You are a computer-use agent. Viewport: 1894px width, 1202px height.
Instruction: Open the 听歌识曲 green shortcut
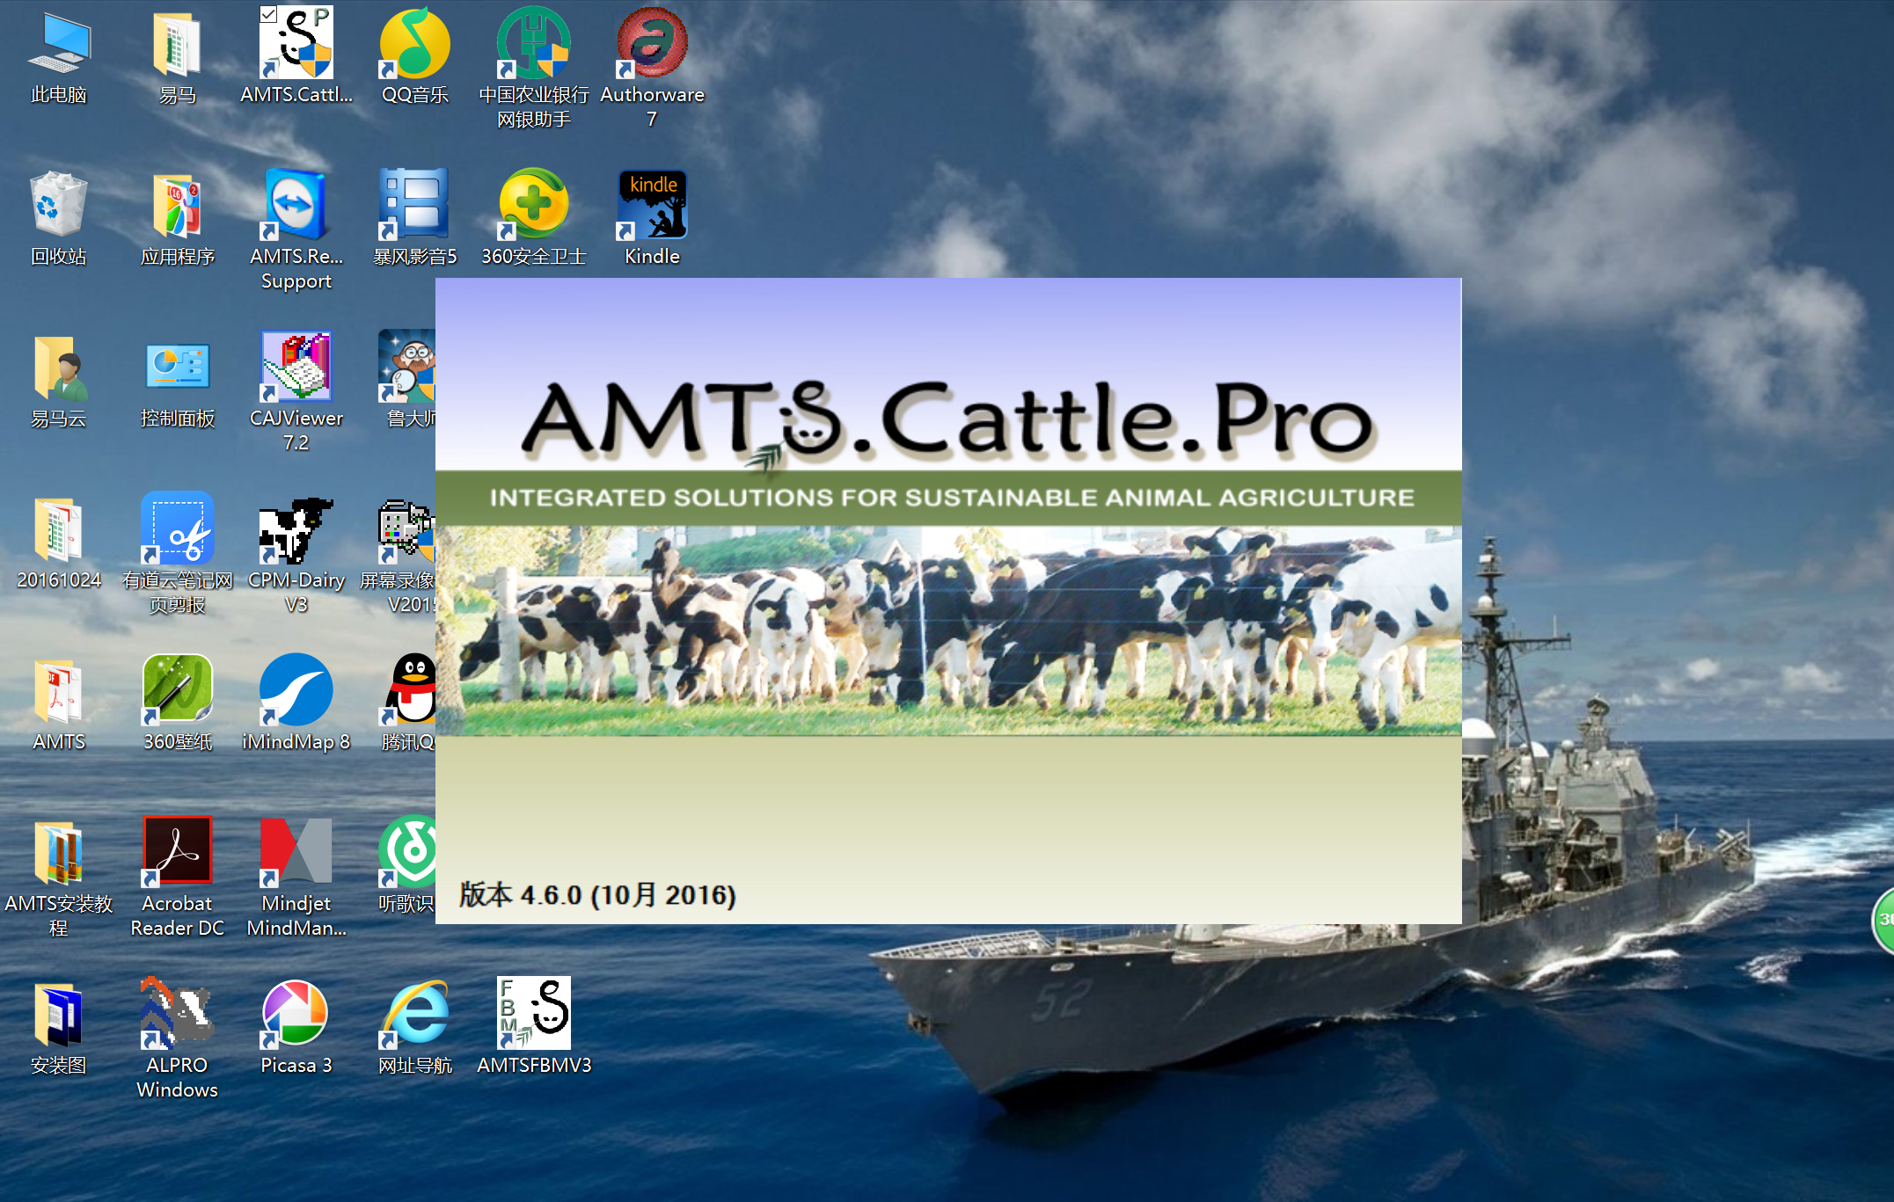click(x=407, y=865)
